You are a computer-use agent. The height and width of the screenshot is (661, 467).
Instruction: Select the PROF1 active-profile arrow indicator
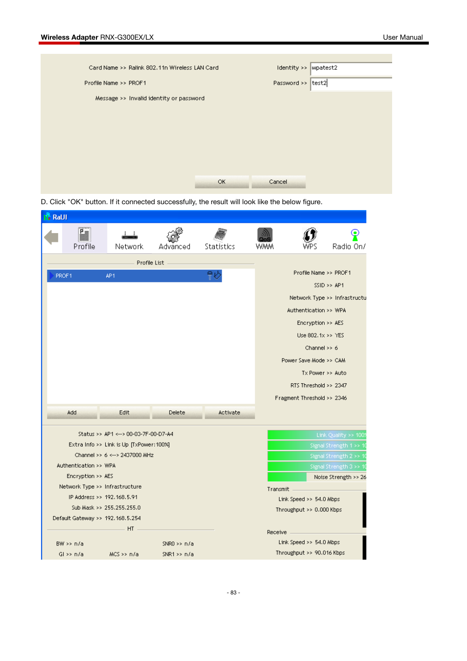[x=52, y=275]
